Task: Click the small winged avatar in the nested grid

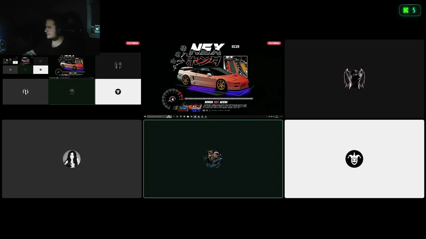Action: [118, 65]
